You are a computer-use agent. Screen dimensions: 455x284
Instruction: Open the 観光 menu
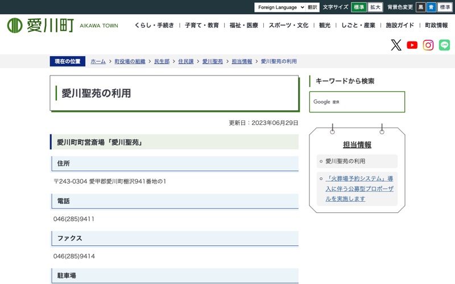pyautogui.click(x=325, y=25)
